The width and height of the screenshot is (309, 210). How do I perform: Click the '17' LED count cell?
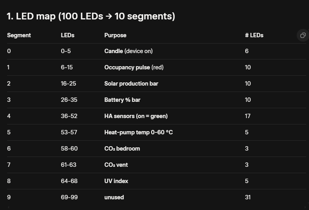[x=248, y=116]
